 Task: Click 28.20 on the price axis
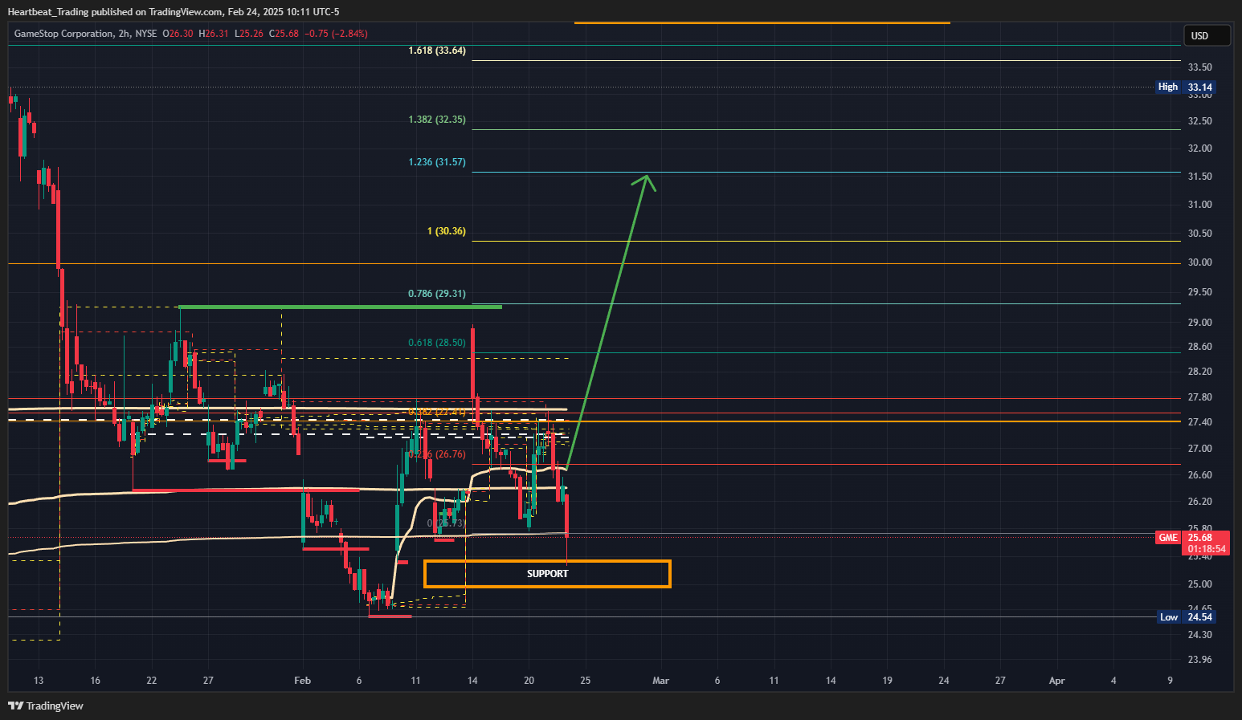(x=1200, y=372)
